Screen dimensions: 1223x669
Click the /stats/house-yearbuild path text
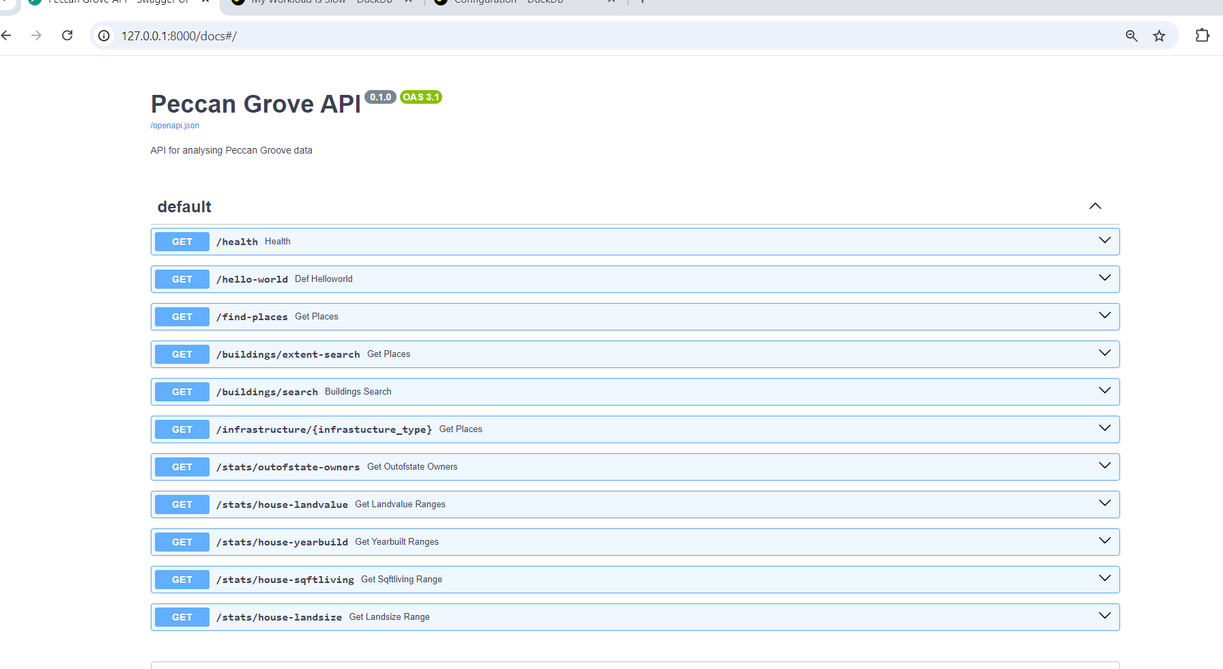point(282,542)
